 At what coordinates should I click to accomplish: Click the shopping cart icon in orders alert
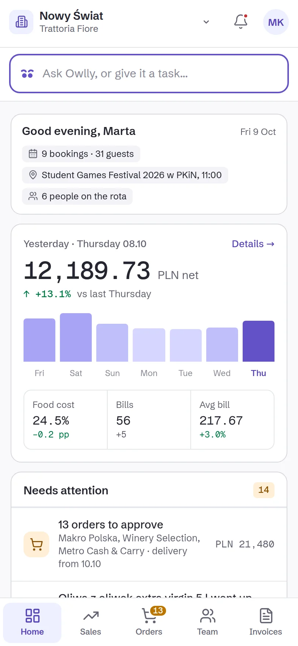coord(36,544)
